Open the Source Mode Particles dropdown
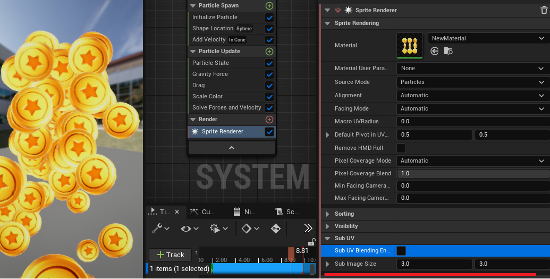 [473, 82]
